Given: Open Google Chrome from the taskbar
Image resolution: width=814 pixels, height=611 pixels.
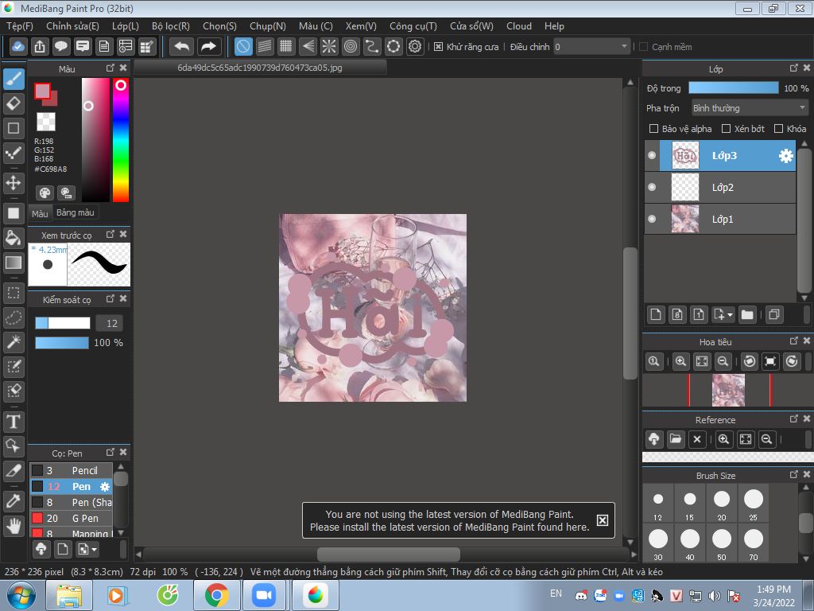Looking at the screenshot, I should 216,595.
